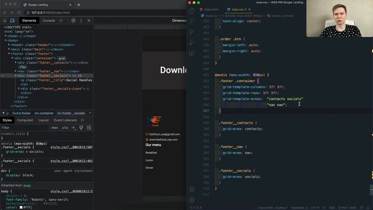Screen dimensions: 373x210
Task: Open the Explorer icon in VS Code
Action: (192, 10)
